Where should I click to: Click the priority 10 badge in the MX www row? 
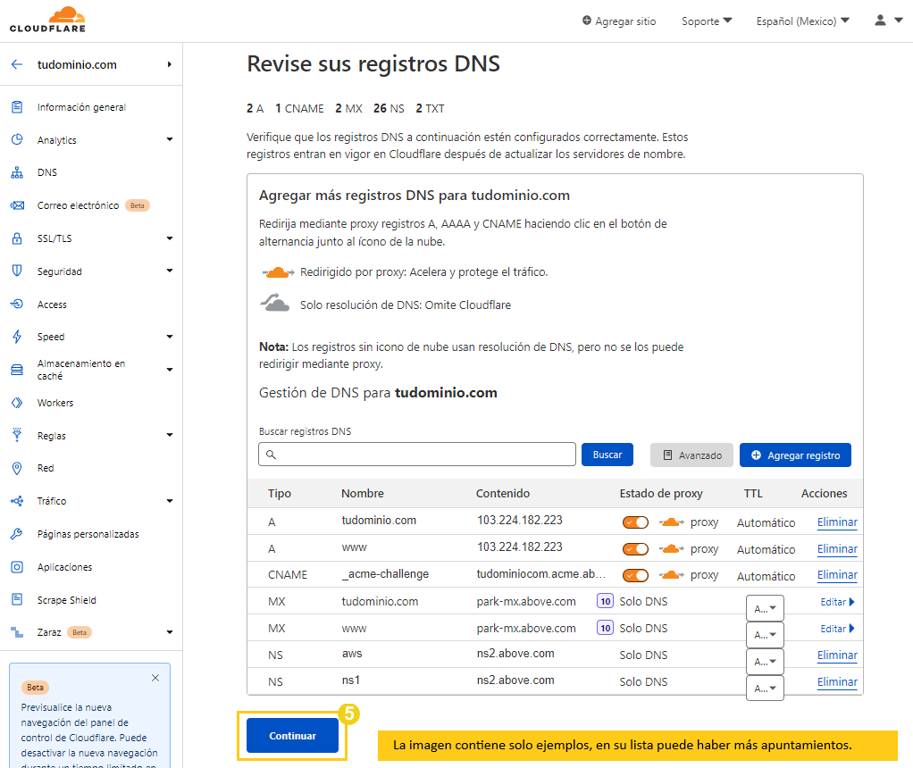click(605, 629)
